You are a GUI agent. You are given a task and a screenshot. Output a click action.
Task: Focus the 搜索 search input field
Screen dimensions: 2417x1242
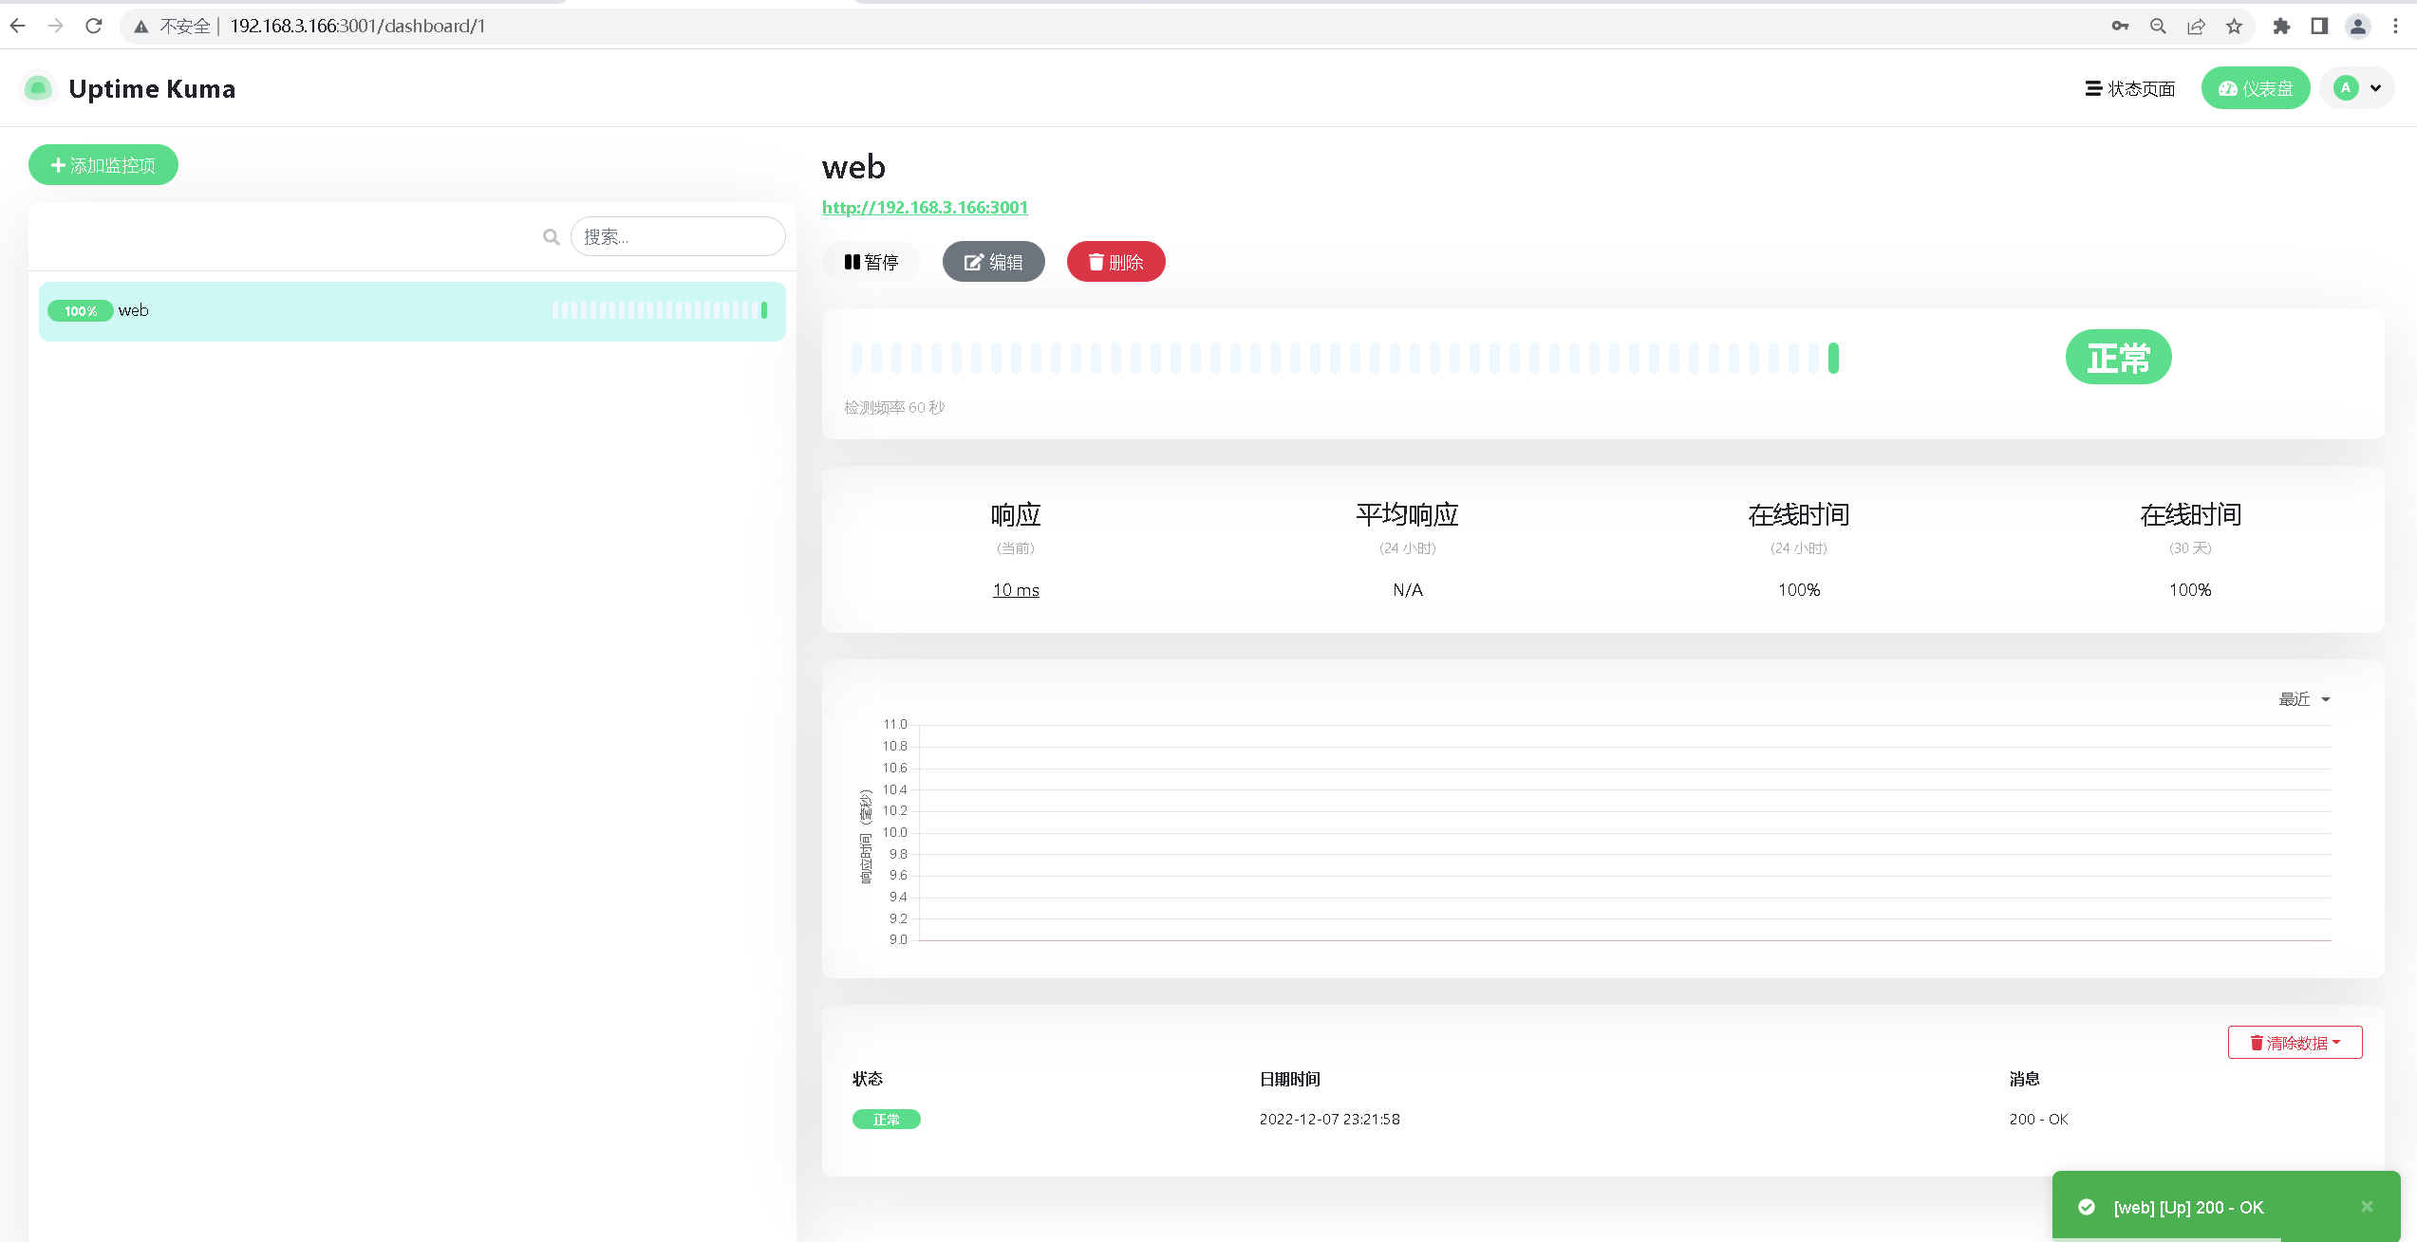[678, 236]
